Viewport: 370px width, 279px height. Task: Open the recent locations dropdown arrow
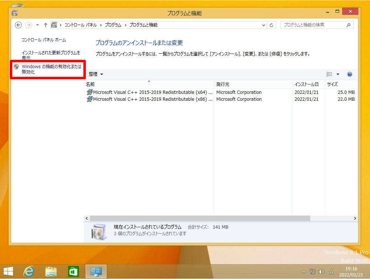pos(37,25)
